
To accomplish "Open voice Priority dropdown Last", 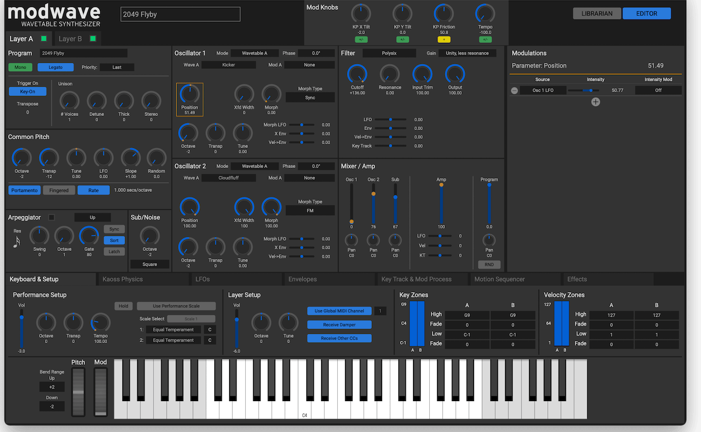I will (x=117, y=67).
